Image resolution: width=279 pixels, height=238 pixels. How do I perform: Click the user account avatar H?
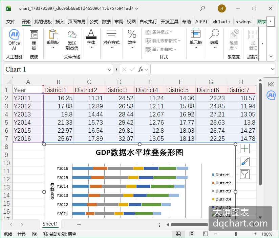(222, 8)
